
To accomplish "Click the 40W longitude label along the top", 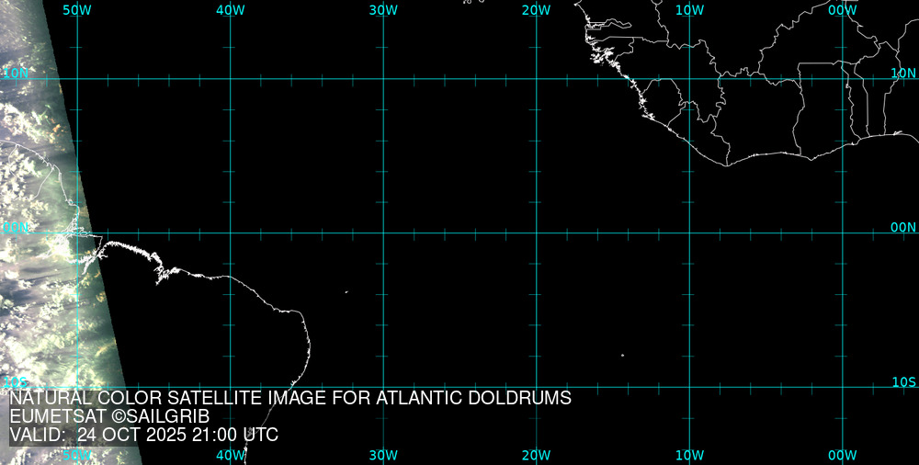I will (x=230, y=9).
